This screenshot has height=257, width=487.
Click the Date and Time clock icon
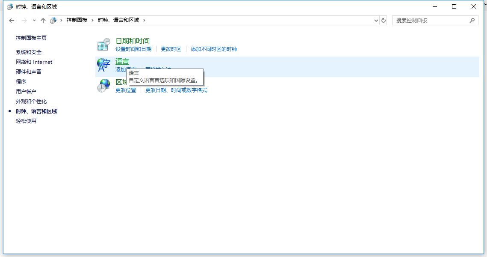[103, 44]
